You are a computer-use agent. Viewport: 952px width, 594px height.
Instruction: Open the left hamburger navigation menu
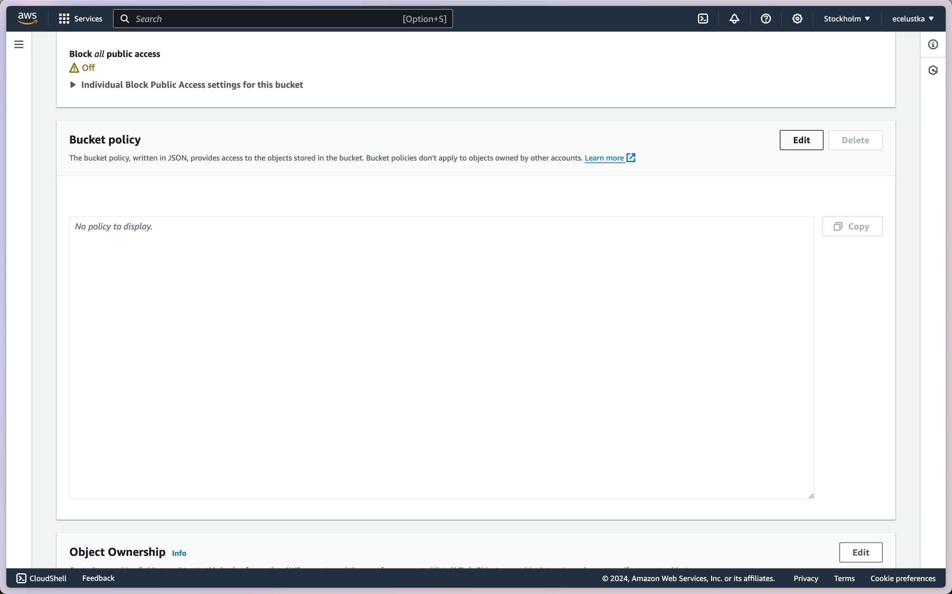pos(19,44)
